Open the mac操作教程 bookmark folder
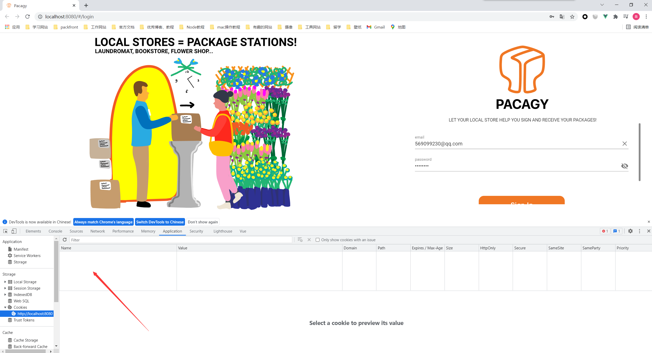Screen dimensions: 652x353 [x=225, y=27]
